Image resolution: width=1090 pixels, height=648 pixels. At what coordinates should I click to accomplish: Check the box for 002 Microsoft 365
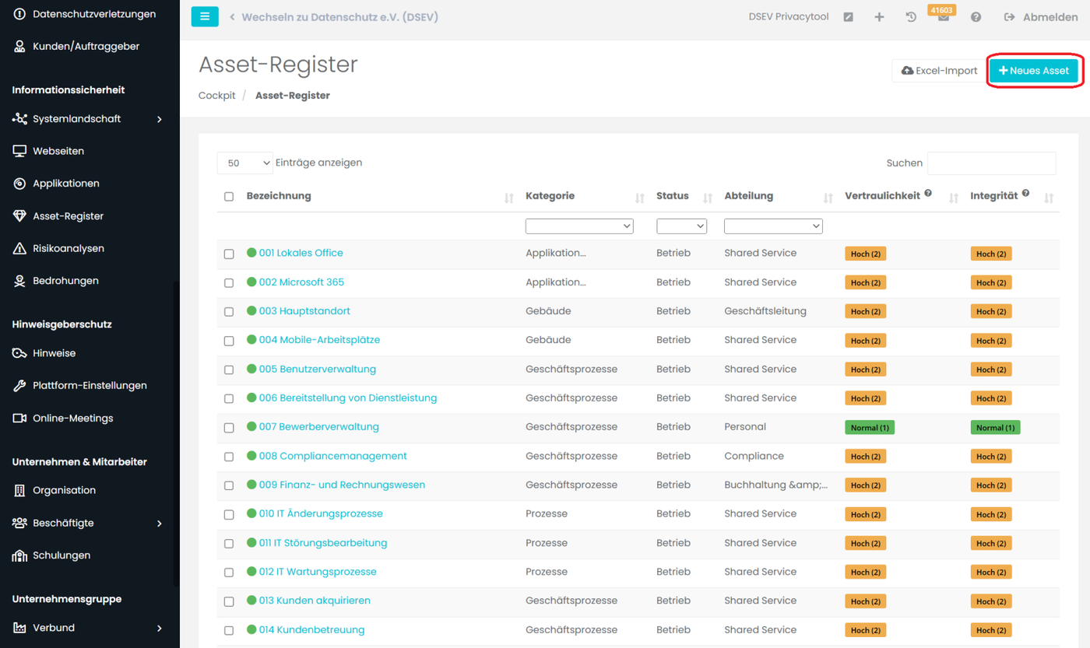pos(229,283)
